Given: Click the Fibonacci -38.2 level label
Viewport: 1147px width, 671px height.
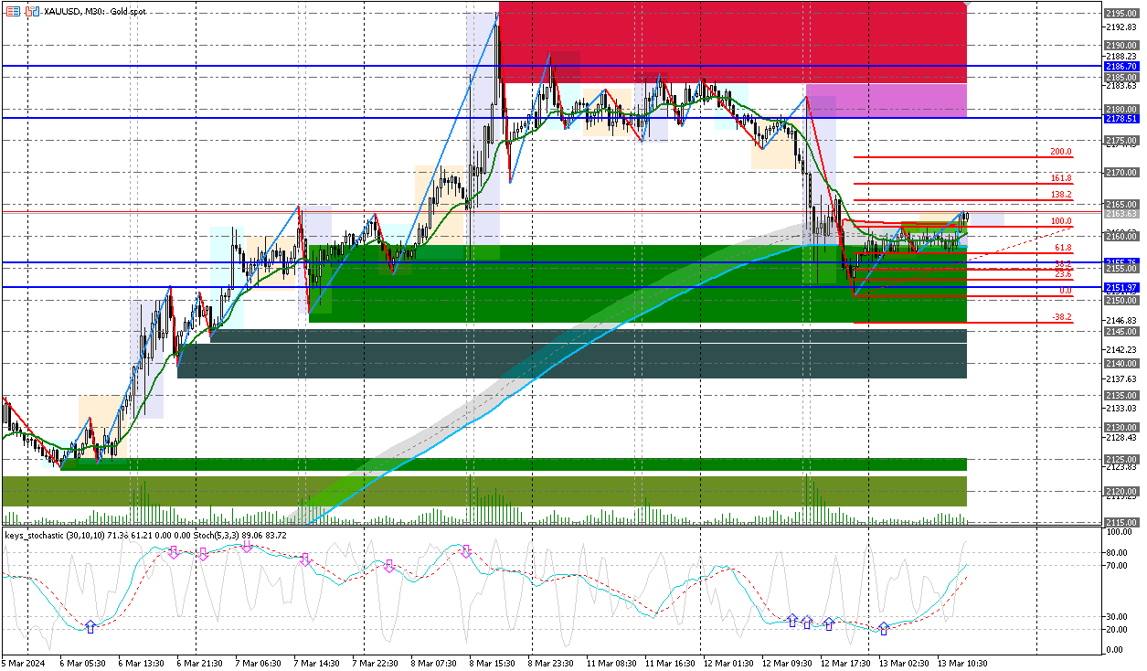Looking at the screenshot, I should (1060, 317).
